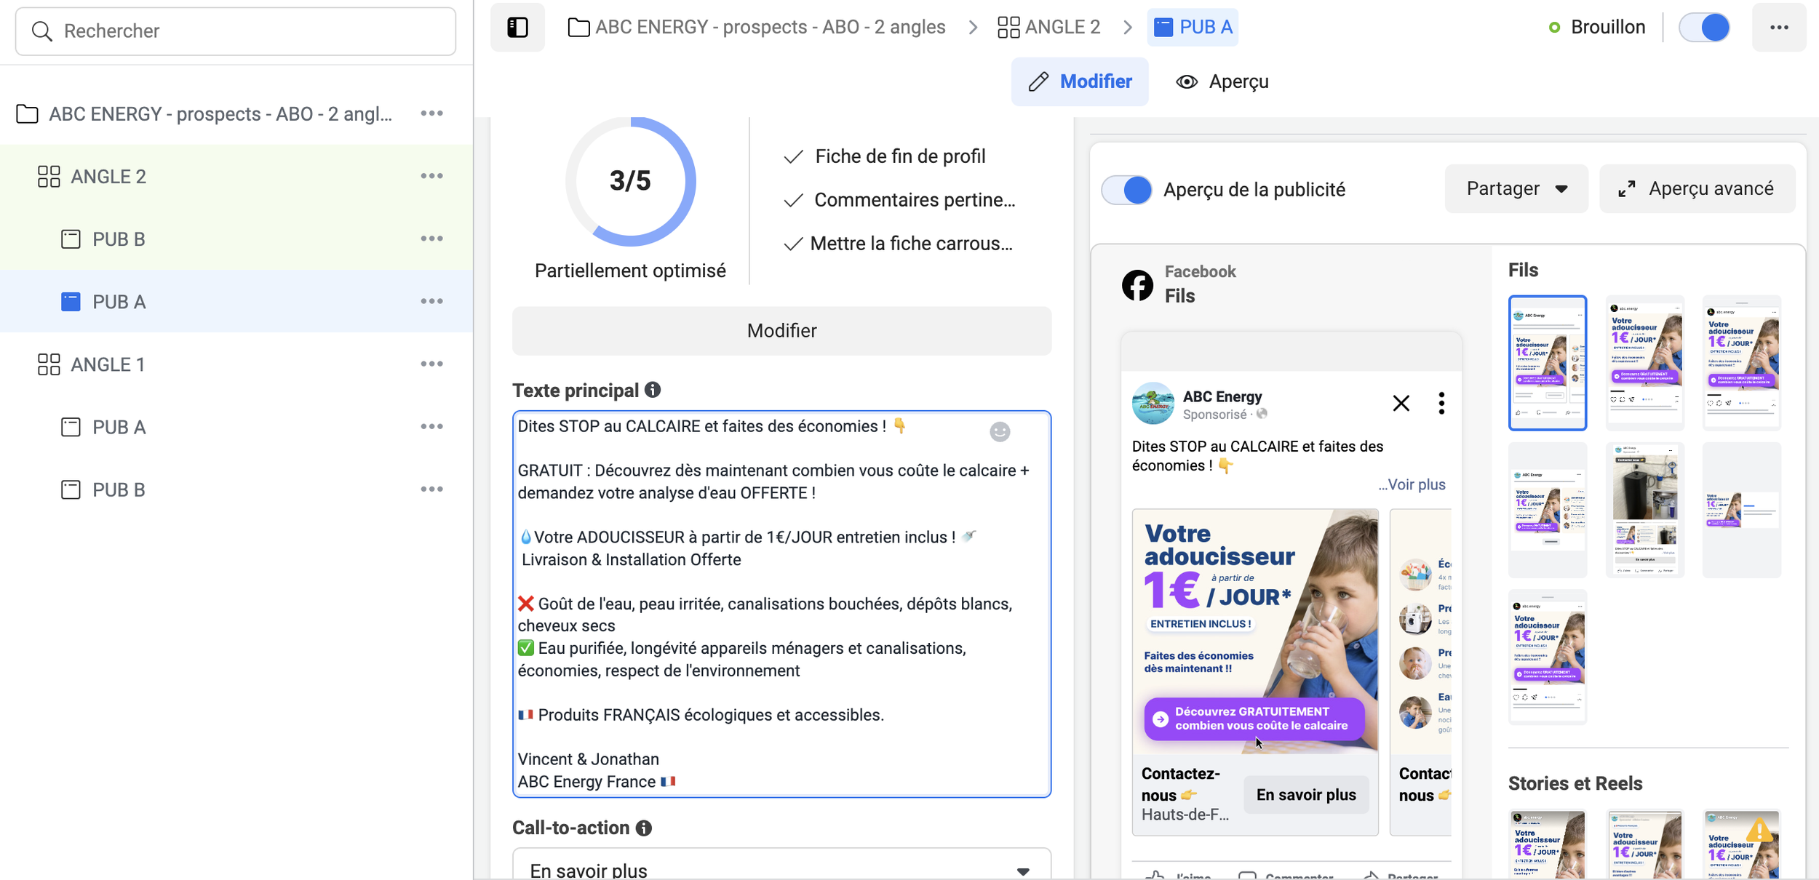Click the info icon beside Texte principal
The height and width of the screenshot is (880, 1819).
[x=653, y=391]
